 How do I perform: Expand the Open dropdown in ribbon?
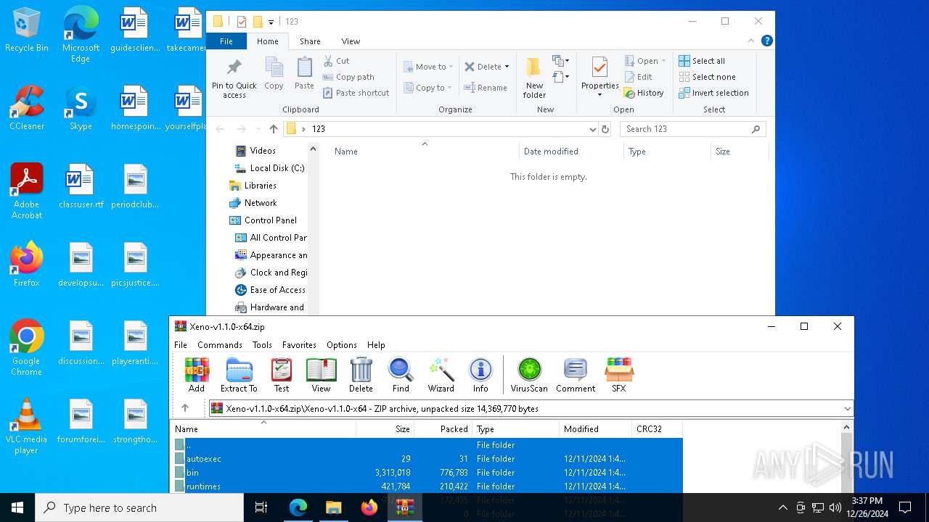click(663, 61)
